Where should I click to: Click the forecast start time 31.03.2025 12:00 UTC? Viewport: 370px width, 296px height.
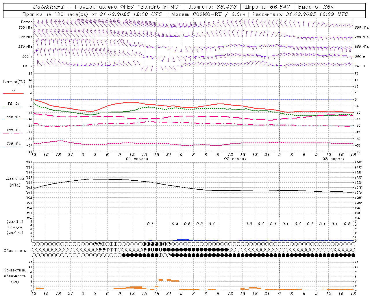coord(131,14)
